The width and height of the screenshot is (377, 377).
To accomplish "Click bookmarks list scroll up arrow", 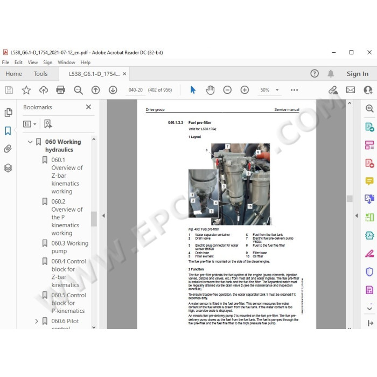I will [x=94, y=139].
